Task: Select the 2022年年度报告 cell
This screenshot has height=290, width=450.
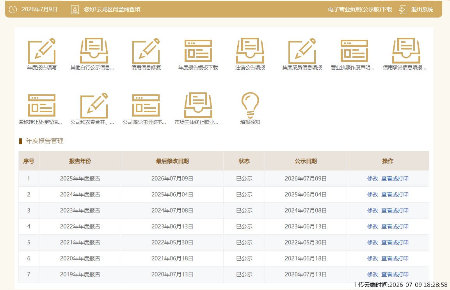Action: (x=80, y=227)
